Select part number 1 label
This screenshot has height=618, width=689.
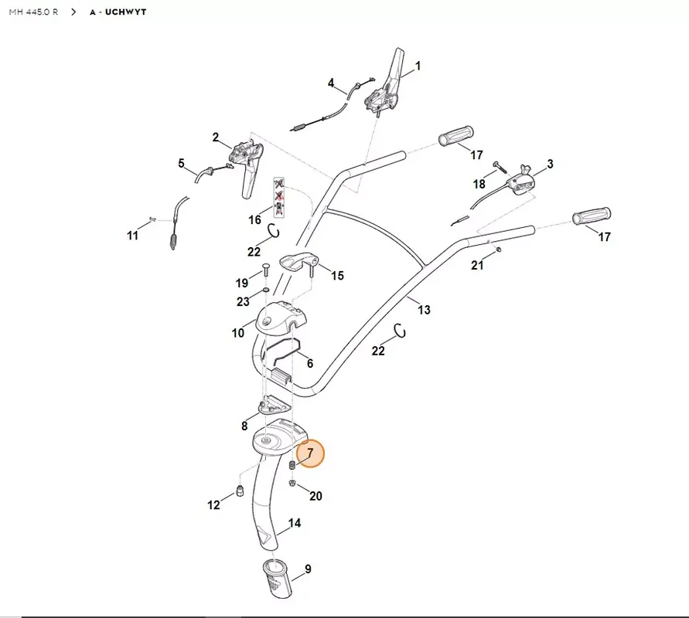click(x=418, y=66)
